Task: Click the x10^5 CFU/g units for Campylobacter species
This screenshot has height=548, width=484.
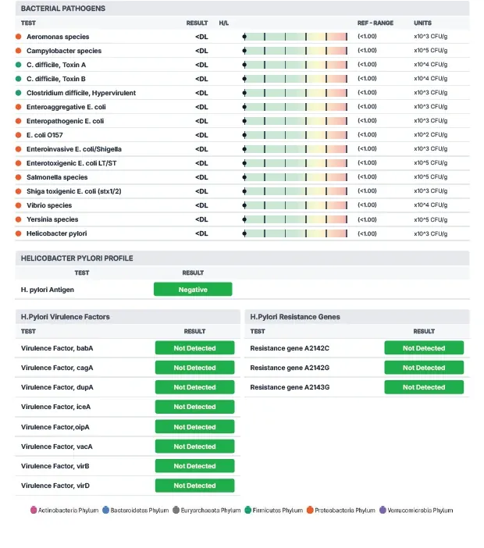Action: click(431, 50)
